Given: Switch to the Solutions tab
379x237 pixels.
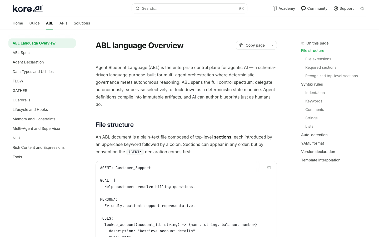Looking at the screenshot, I should tap(82, 23).
